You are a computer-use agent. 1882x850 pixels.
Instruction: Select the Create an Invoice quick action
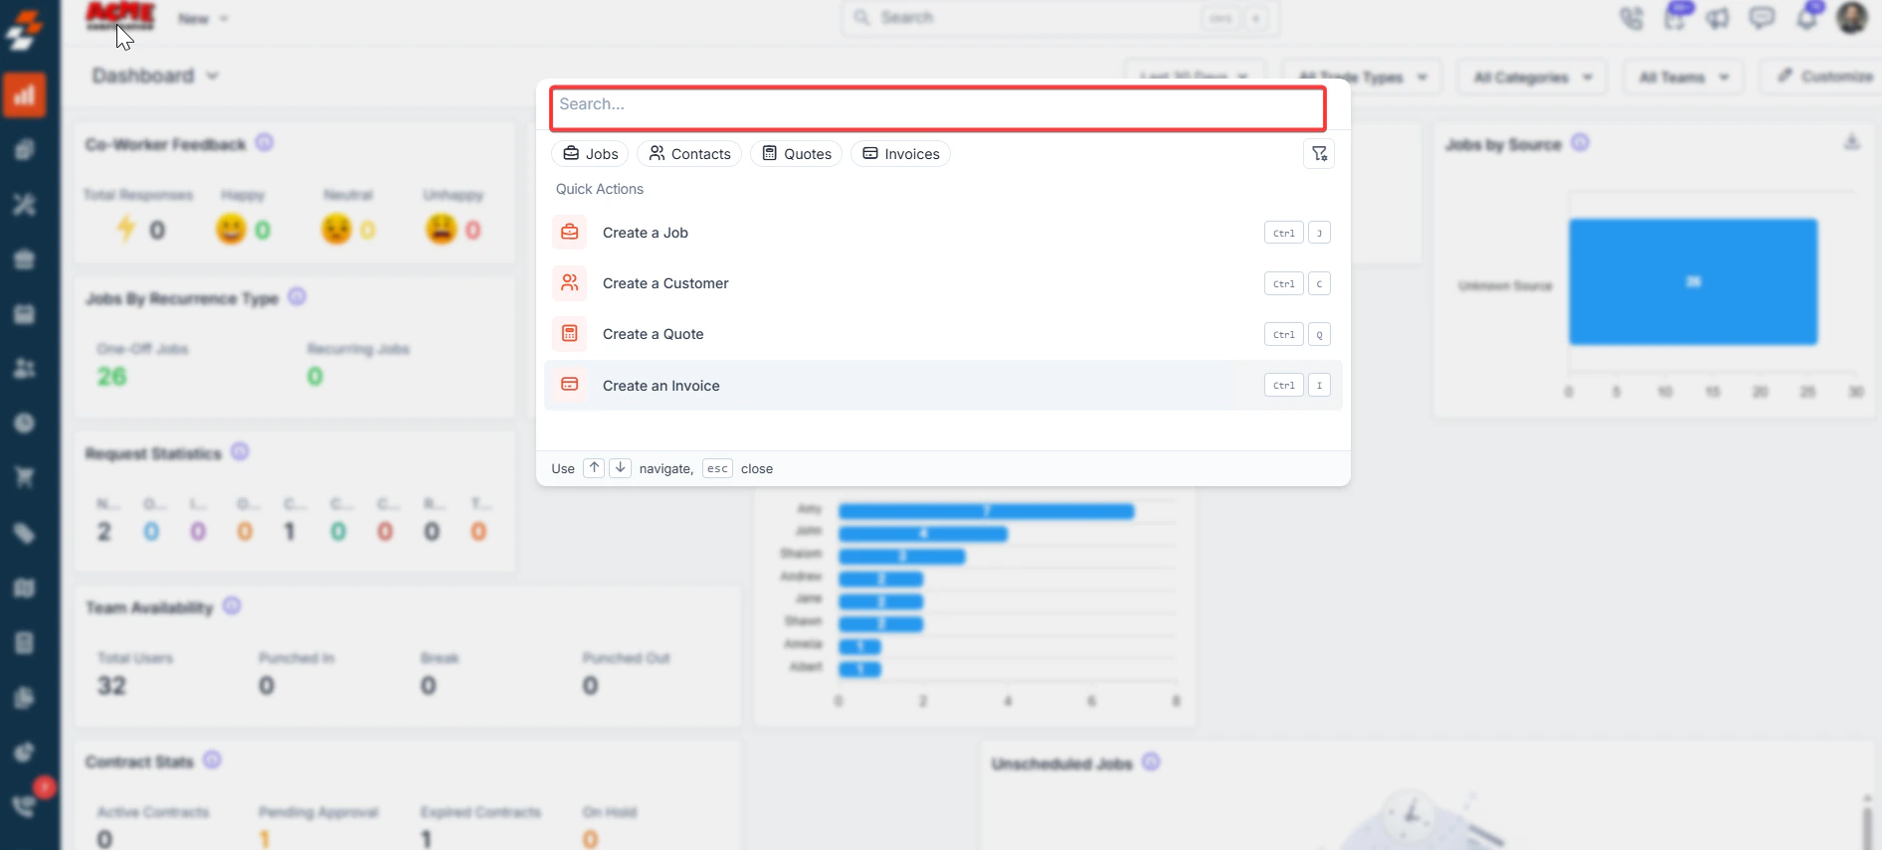[x=943, y=385]
